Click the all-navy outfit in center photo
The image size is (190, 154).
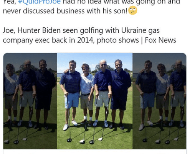[120, 90]
